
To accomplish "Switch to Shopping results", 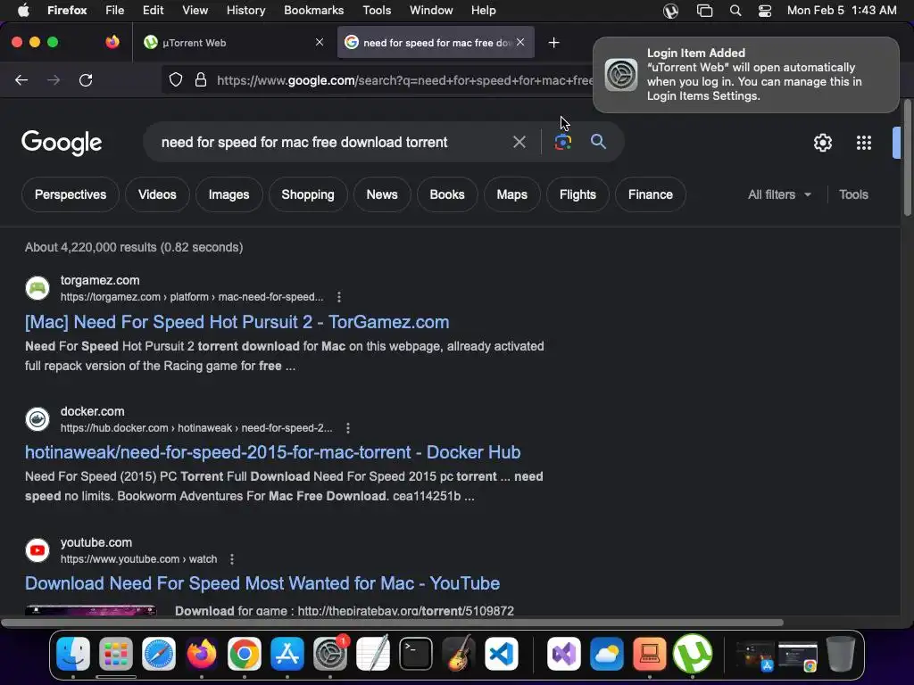I will point(308,194).
